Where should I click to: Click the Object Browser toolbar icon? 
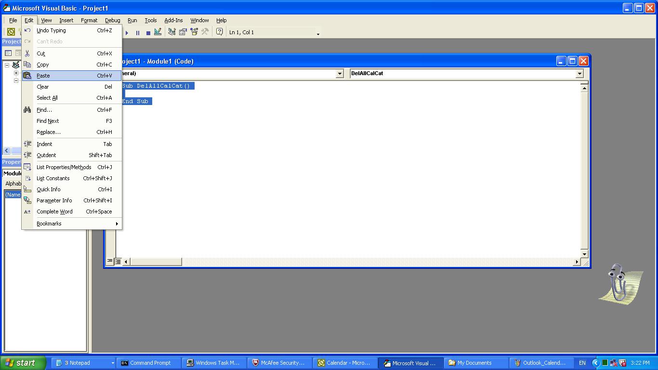click(194, 32)
